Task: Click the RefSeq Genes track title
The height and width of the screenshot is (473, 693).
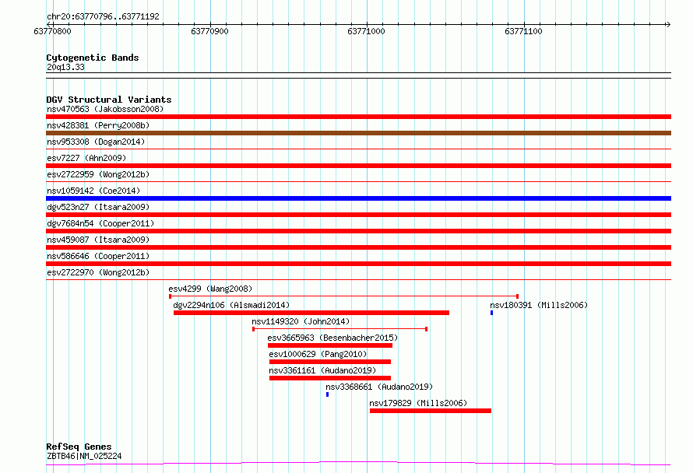Action: (x=79, y=447)
